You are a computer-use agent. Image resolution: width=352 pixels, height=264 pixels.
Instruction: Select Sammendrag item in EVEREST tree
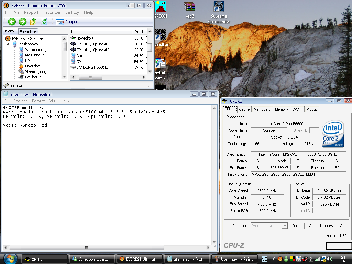[x=36, y=49]
